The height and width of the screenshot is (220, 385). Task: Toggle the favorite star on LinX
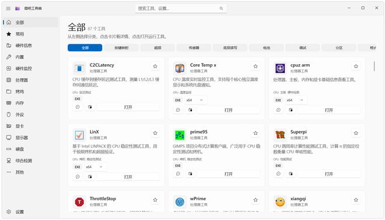click(155, 133)
